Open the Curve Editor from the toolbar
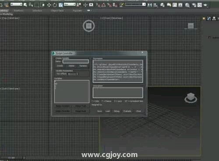 click(175, 5)
